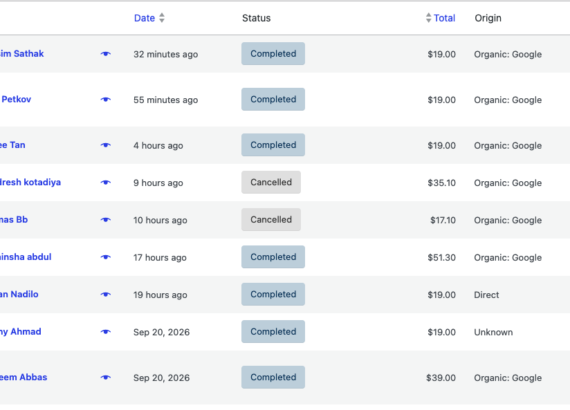Screen dimensions: 570x410
Task: Preview the order from Petkov
Action: click(105, 100)
